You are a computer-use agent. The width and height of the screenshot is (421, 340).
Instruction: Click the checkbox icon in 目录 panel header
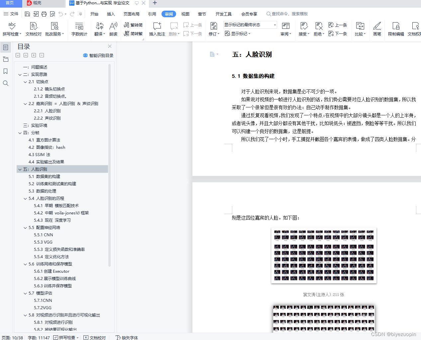click(18, 55)
